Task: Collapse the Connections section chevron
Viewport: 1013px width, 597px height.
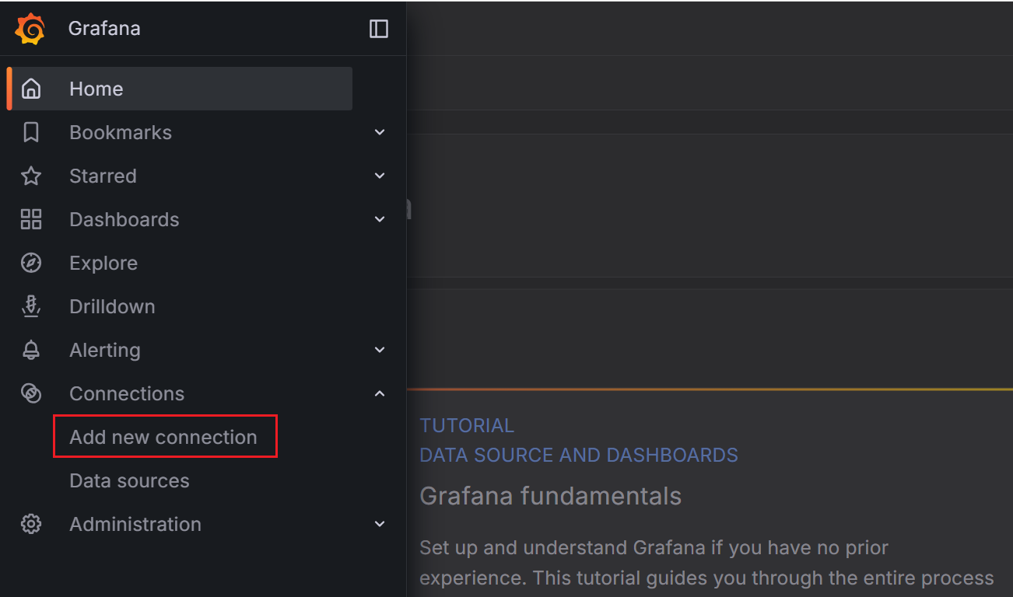Action: tap(380, 393)
